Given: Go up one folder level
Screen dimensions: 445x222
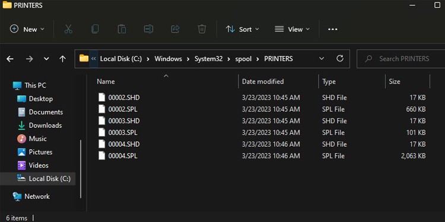Looking at the screenshot, I should click(x=62, y=59).
